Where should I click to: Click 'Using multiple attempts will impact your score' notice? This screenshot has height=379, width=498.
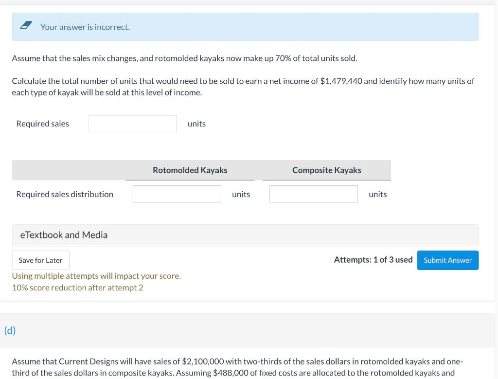(x=97, y=276)
